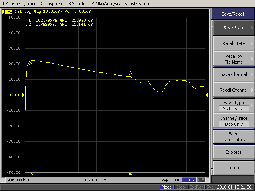Click the 10.00dB/ scale label
255x191 pixels.
[53, 12]
